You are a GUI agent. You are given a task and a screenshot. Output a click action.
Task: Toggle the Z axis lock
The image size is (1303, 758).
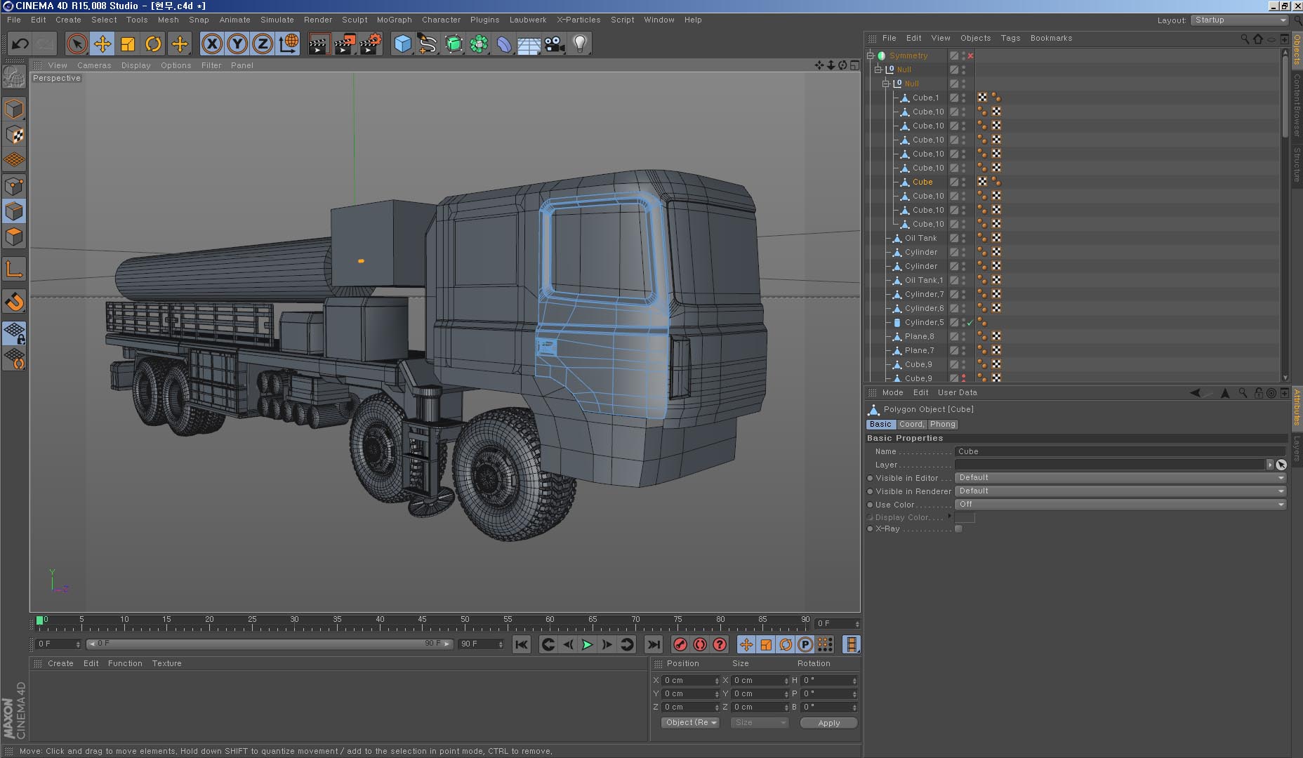tap(263, 44)
